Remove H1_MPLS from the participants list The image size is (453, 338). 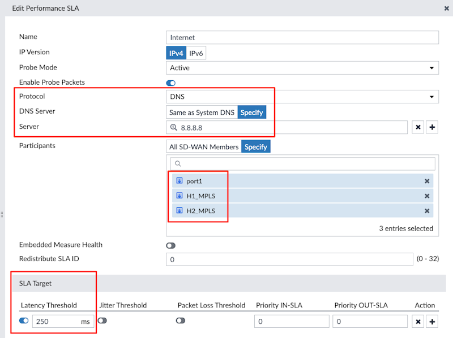tap(426, 196)
